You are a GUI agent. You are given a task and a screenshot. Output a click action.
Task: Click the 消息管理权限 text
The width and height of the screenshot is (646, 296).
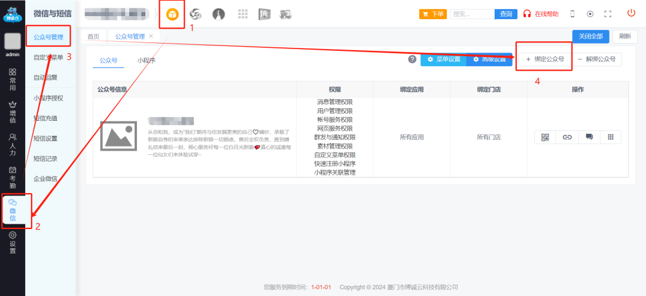(x=335, y=102)
